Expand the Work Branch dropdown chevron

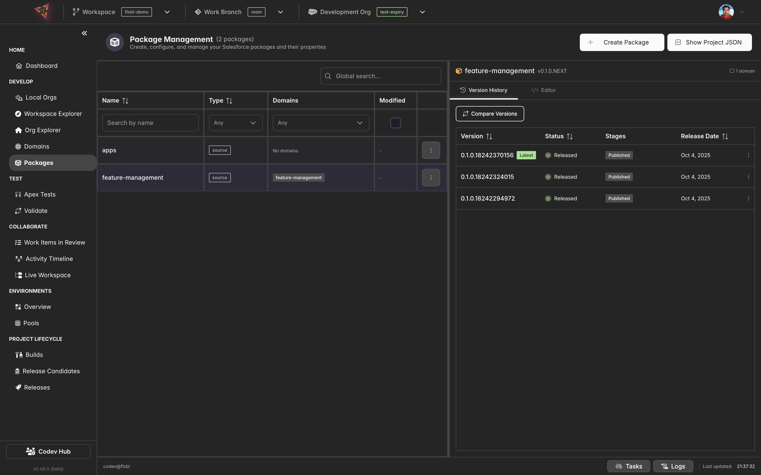point(281,12)
